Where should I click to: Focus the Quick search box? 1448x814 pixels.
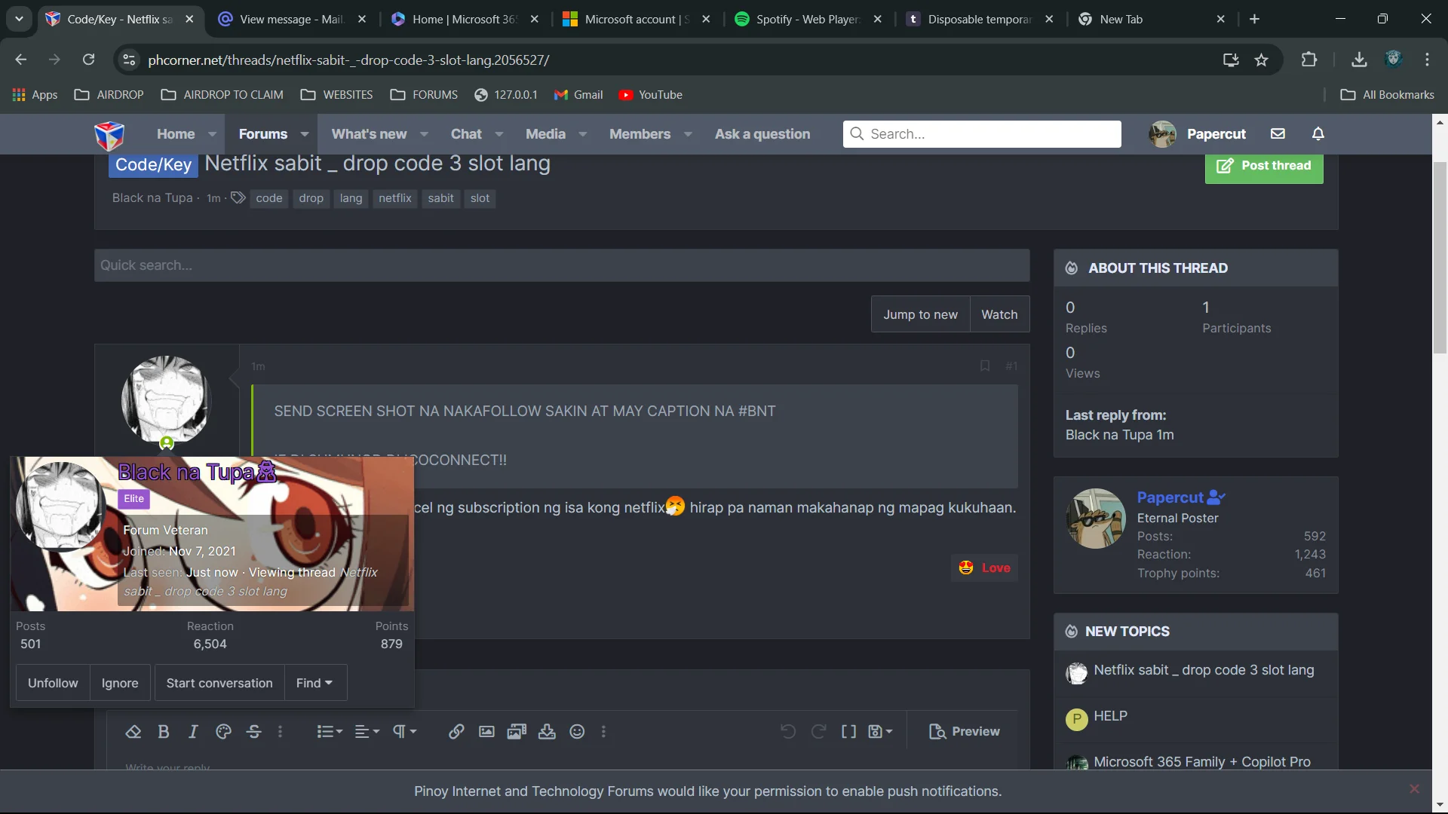562,265
